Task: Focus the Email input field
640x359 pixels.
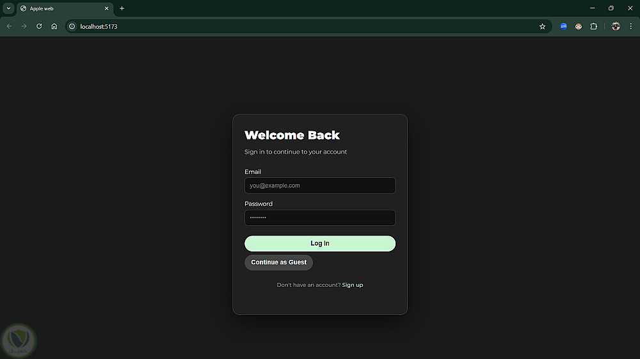Action: pos(320,186)
